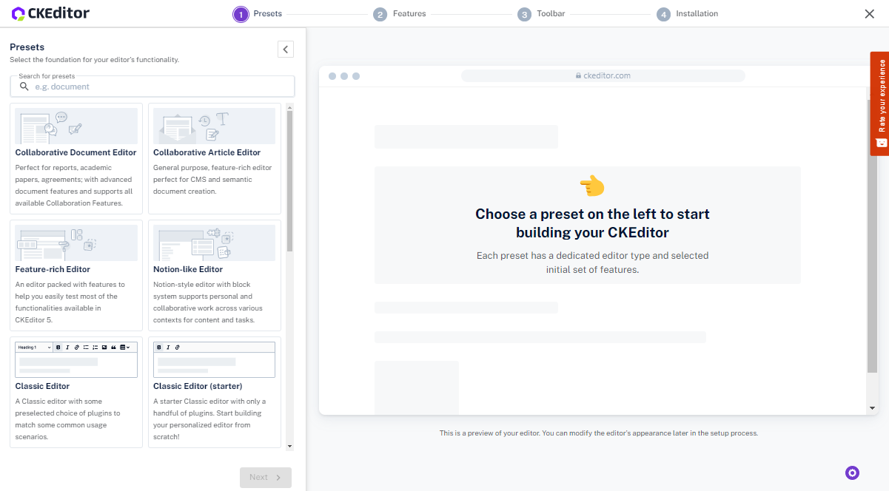Click Heading 1 dropdown in Classic Editor thumbnail
The height and width of the screenshot is (491, 889).
click(34, 348)
